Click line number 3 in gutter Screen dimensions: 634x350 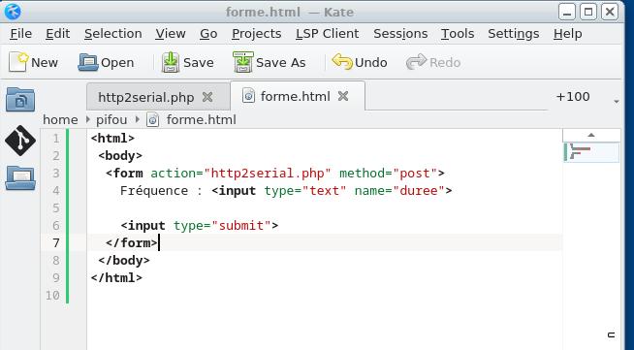point(56,174)
